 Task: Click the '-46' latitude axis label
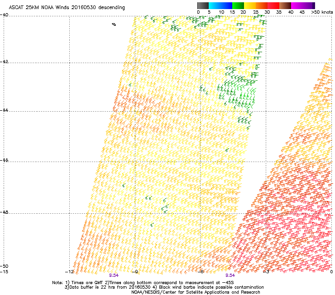click(4, 160)
